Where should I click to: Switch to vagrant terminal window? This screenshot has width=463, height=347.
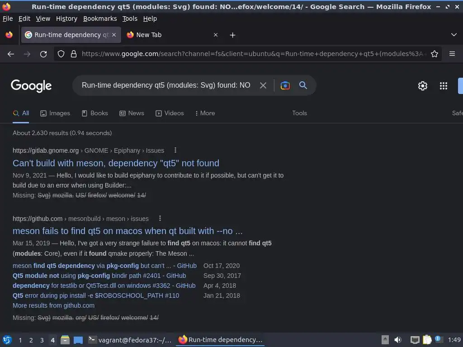130,340
